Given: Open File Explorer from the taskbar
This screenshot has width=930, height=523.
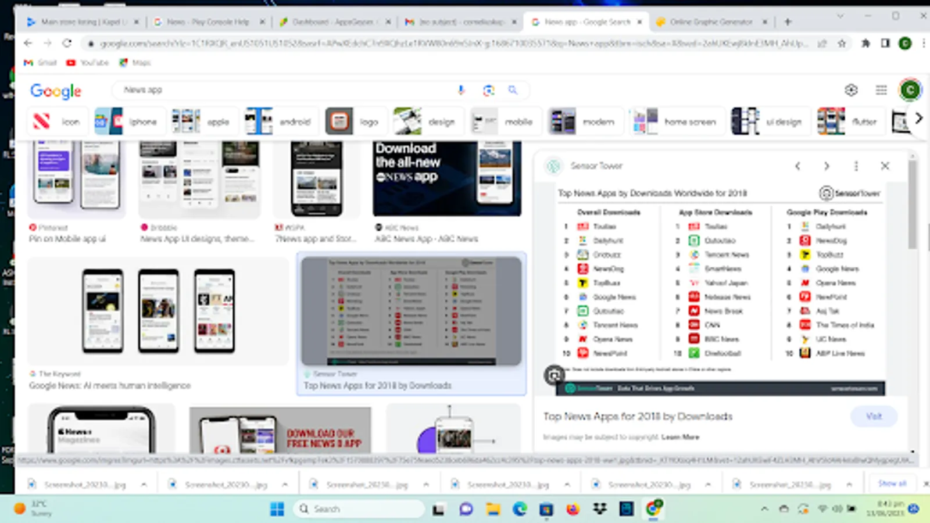Looking at the screenshot, I should tap(493, 509).
